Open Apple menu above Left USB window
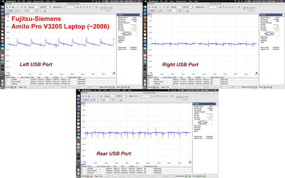Screen dimensions: 285x178 [3, 1]
